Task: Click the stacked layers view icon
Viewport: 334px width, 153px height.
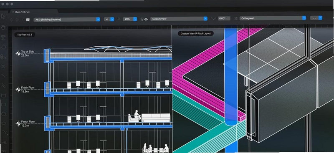Action: pos(146,19)
